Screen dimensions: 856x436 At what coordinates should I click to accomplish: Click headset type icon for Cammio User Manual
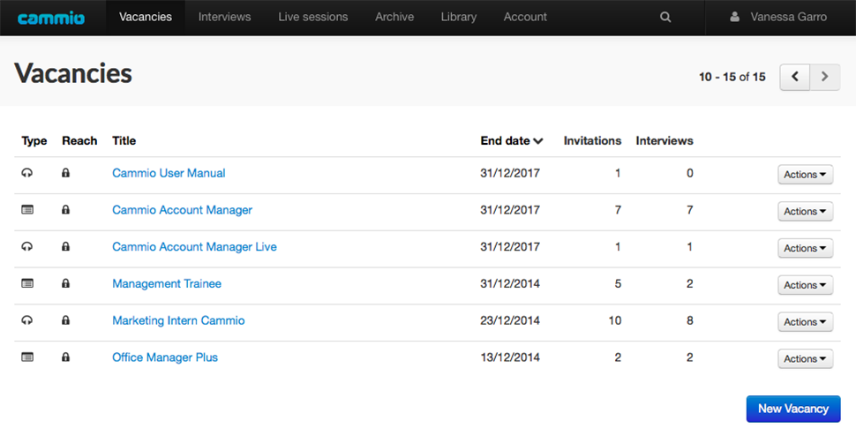tap(27, 174)
